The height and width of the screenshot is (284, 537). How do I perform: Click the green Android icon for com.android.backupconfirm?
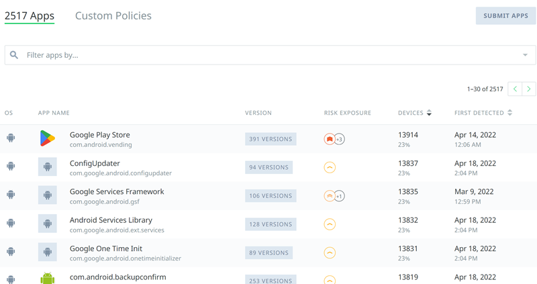coord(47,278)
